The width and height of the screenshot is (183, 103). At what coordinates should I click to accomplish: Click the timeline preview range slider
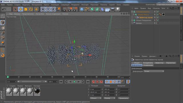[32, 82]
